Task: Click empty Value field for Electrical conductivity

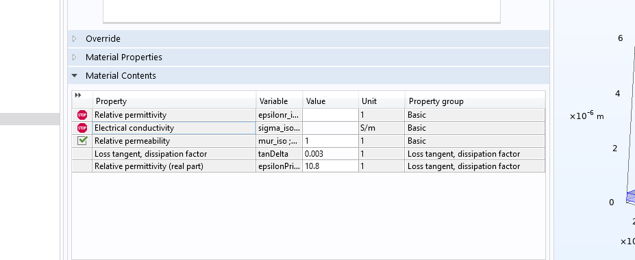Action: tap(330, 128)
